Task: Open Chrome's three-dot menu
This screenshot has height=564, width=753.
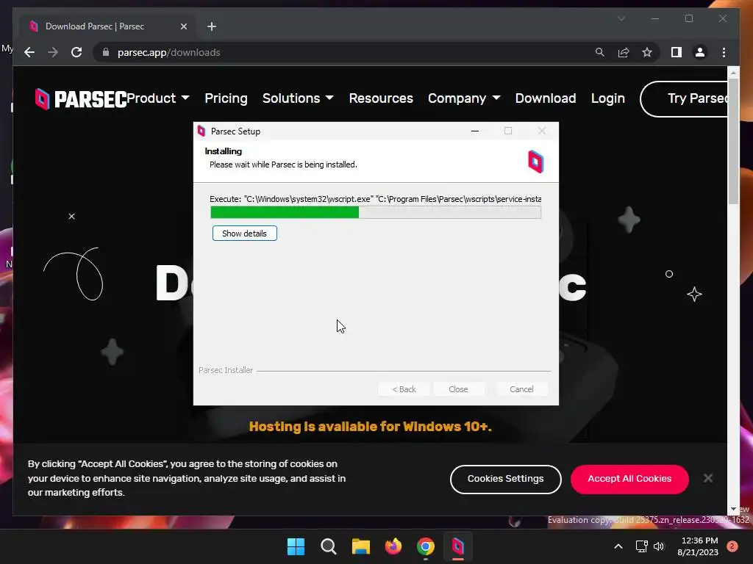Action: pos(724,52)
